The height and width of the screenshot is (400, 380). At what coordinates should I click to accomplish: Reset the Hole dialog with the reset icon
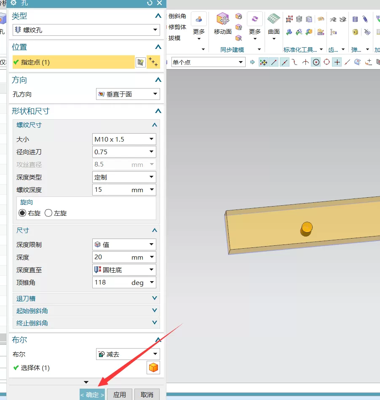pos(150,3)
